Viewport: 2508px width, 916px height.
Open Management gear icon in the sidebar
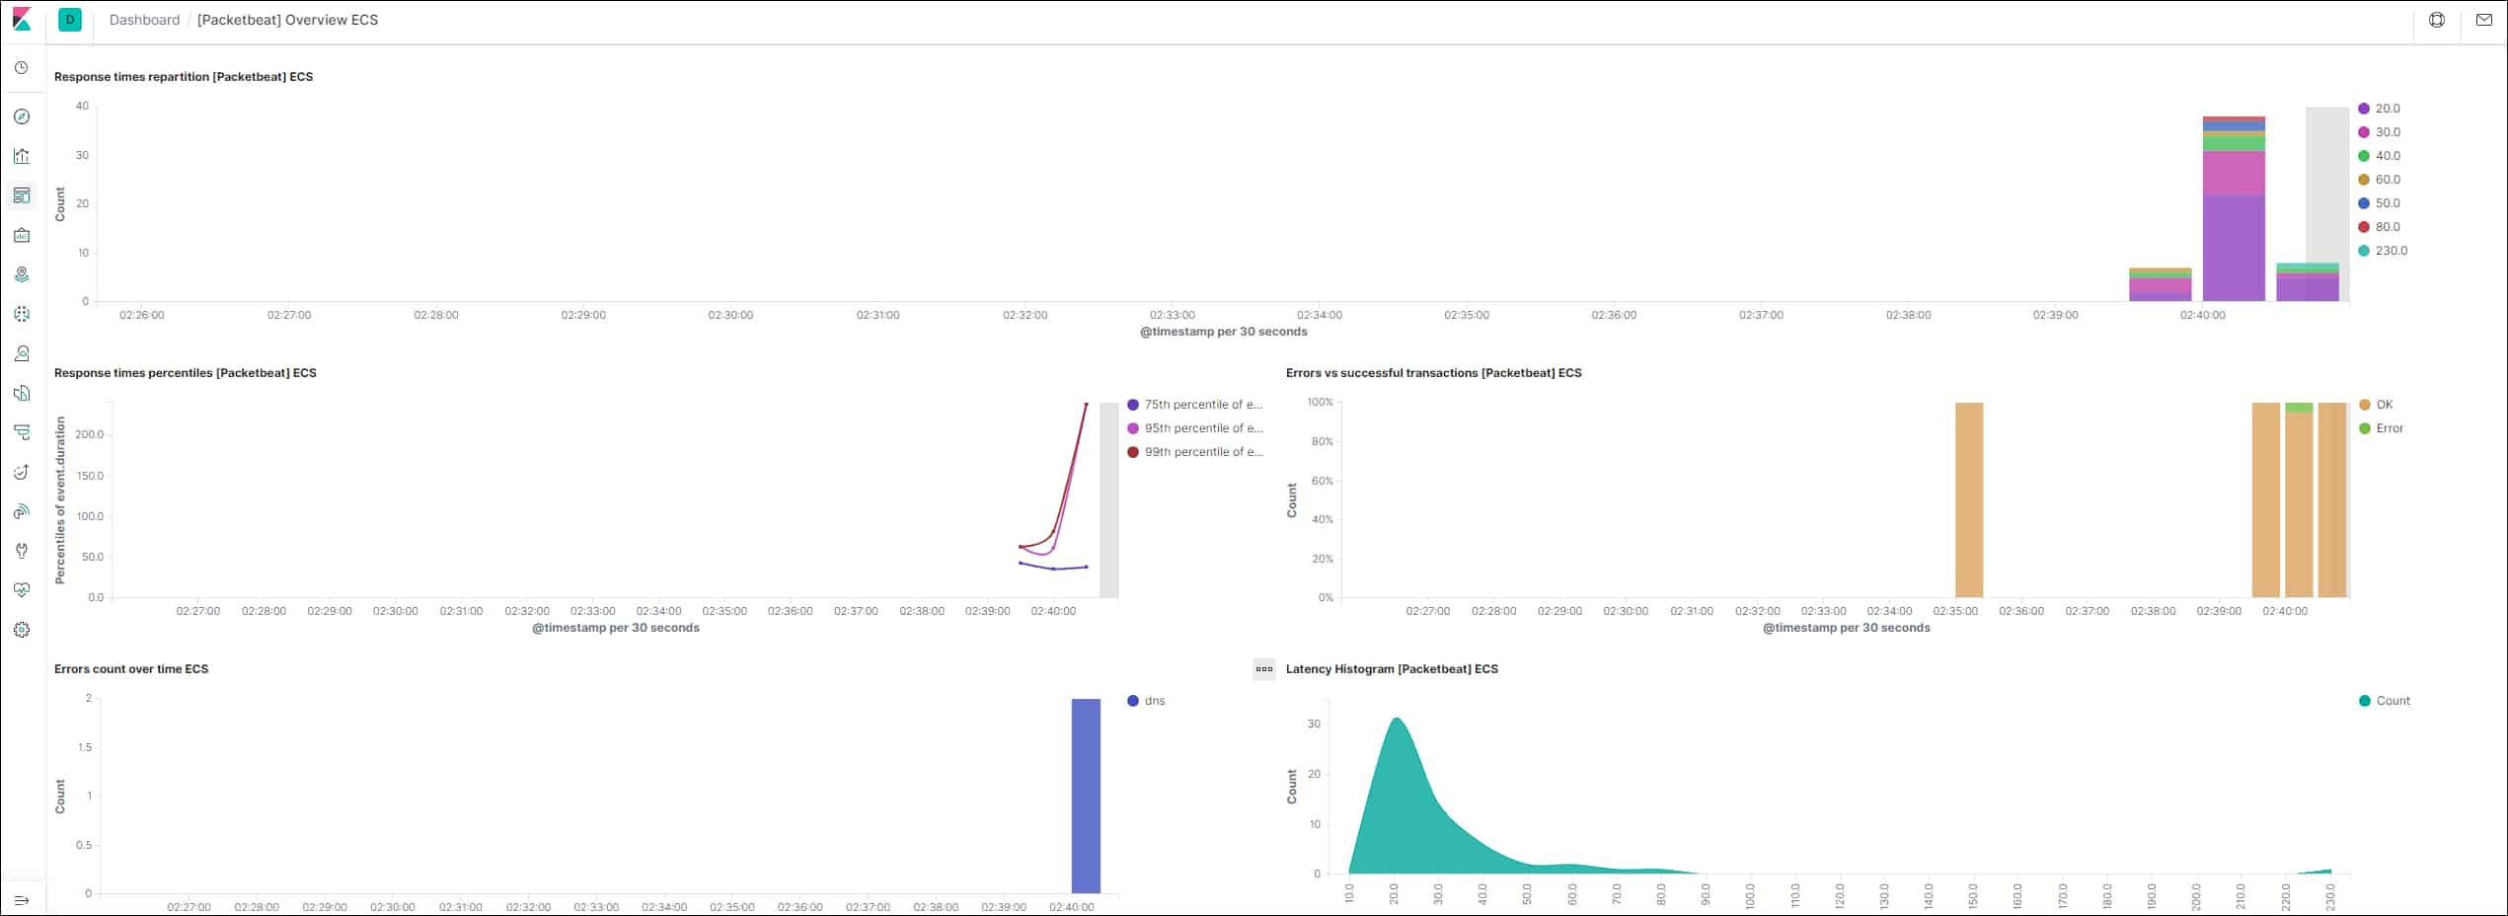(x=22, y=630)
